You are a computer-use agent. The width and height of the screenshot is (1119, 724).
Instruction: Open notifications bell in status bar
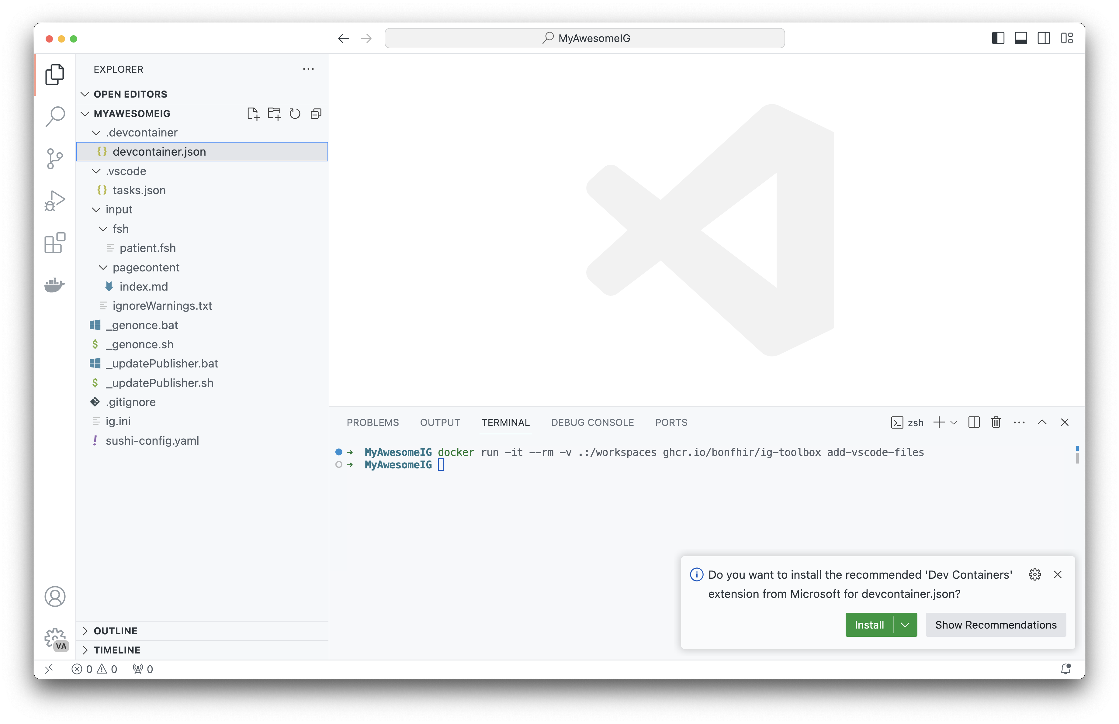pos(1065,669)
